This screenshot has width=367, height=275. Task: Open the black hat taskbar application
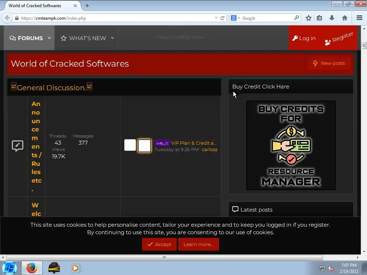point(54,268)
